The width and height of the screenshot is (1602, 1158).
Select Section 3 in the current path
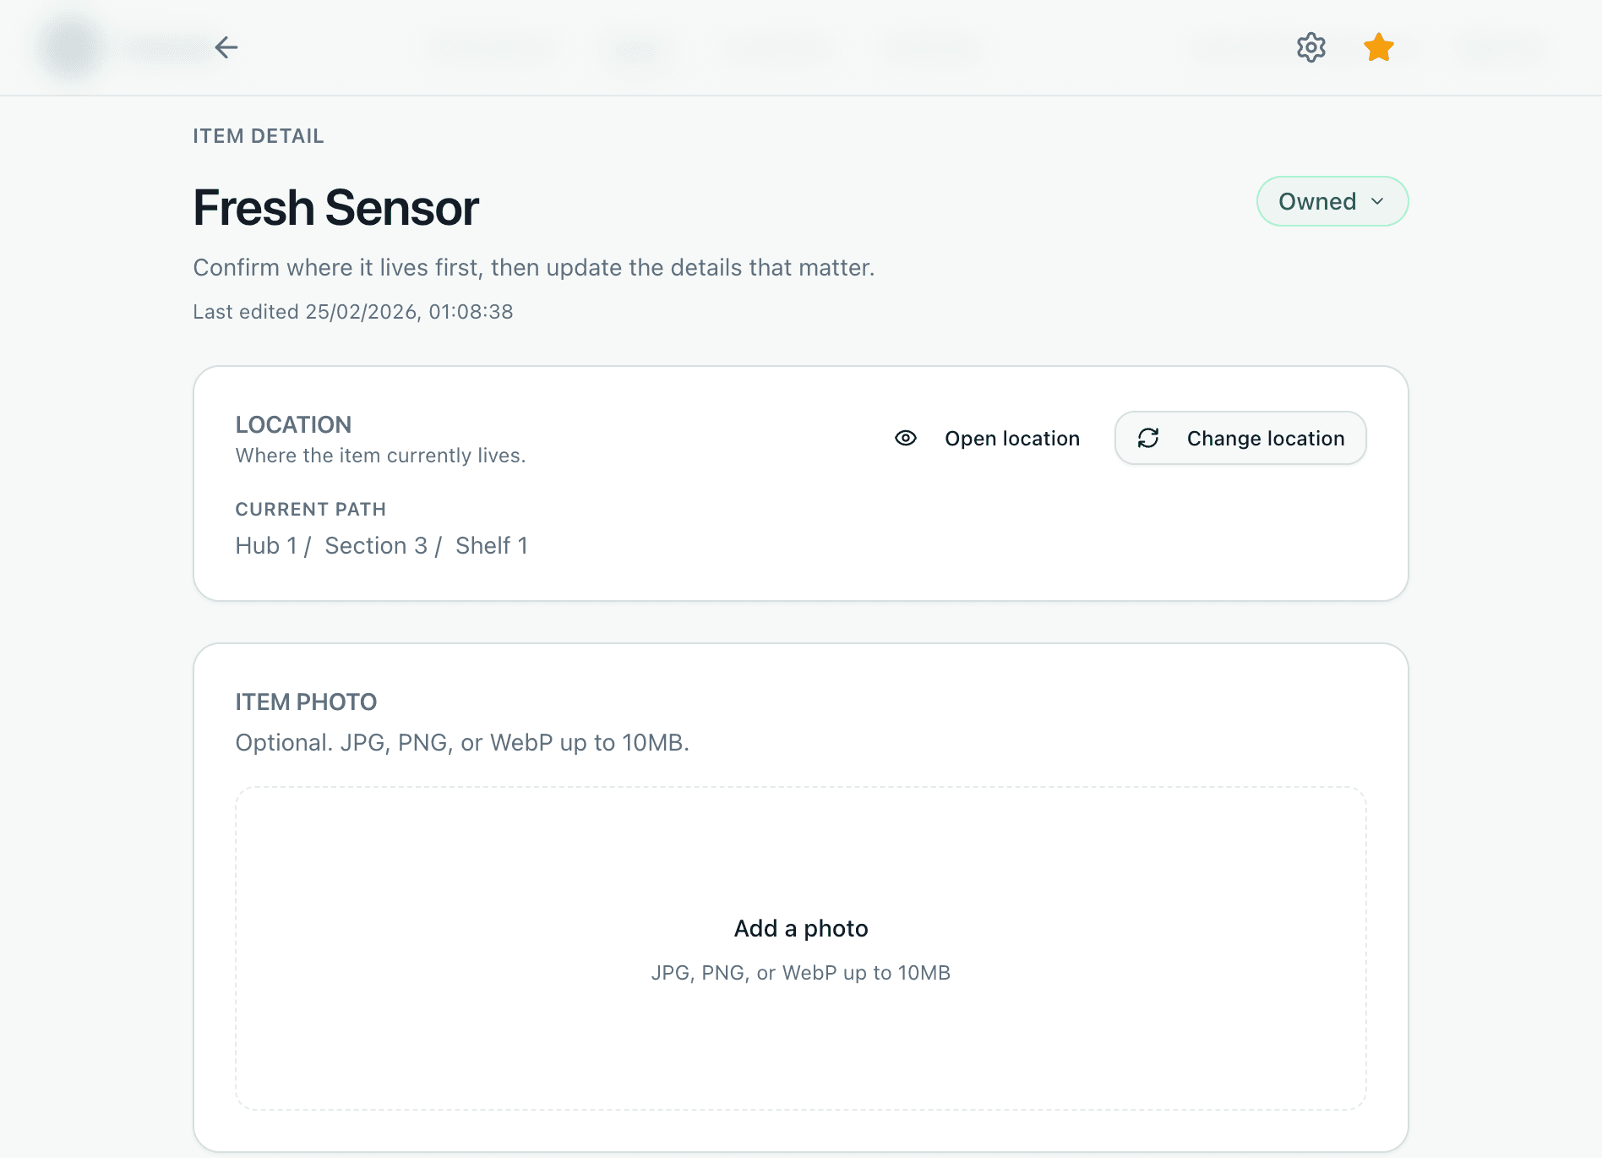point(376,546)
